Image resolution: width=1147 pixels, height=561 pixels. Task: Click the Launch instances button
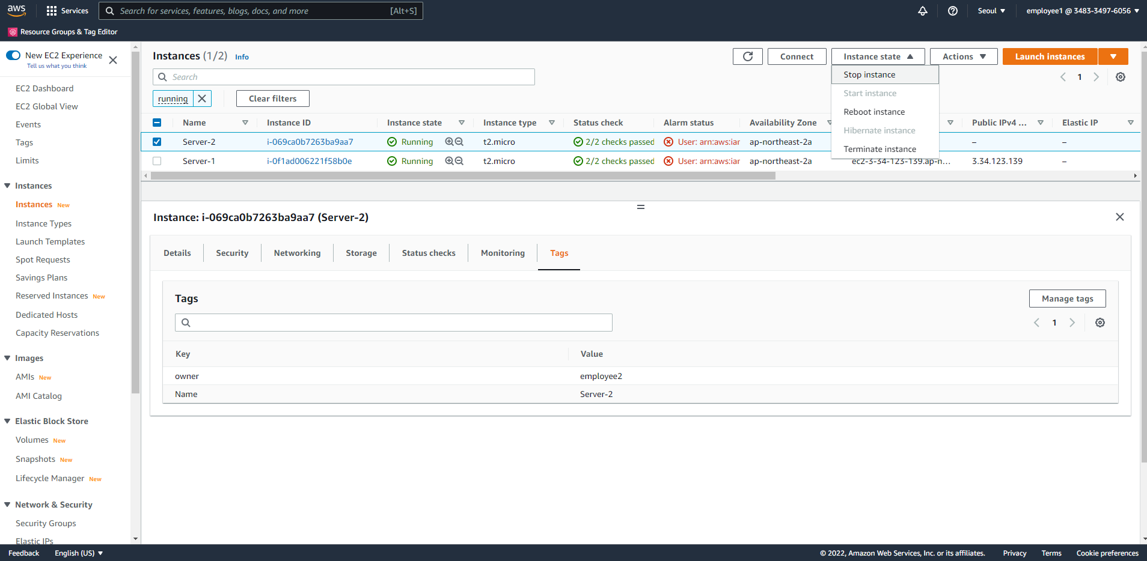[x=1050, y=56]
